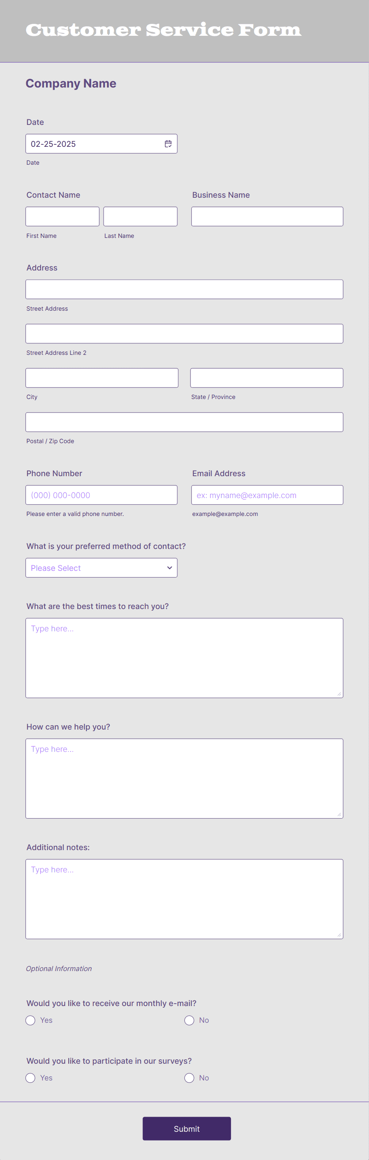Screen dimensions: 369x1160
Task: Focus the First Name input field
Action: [x=62, y=216]
